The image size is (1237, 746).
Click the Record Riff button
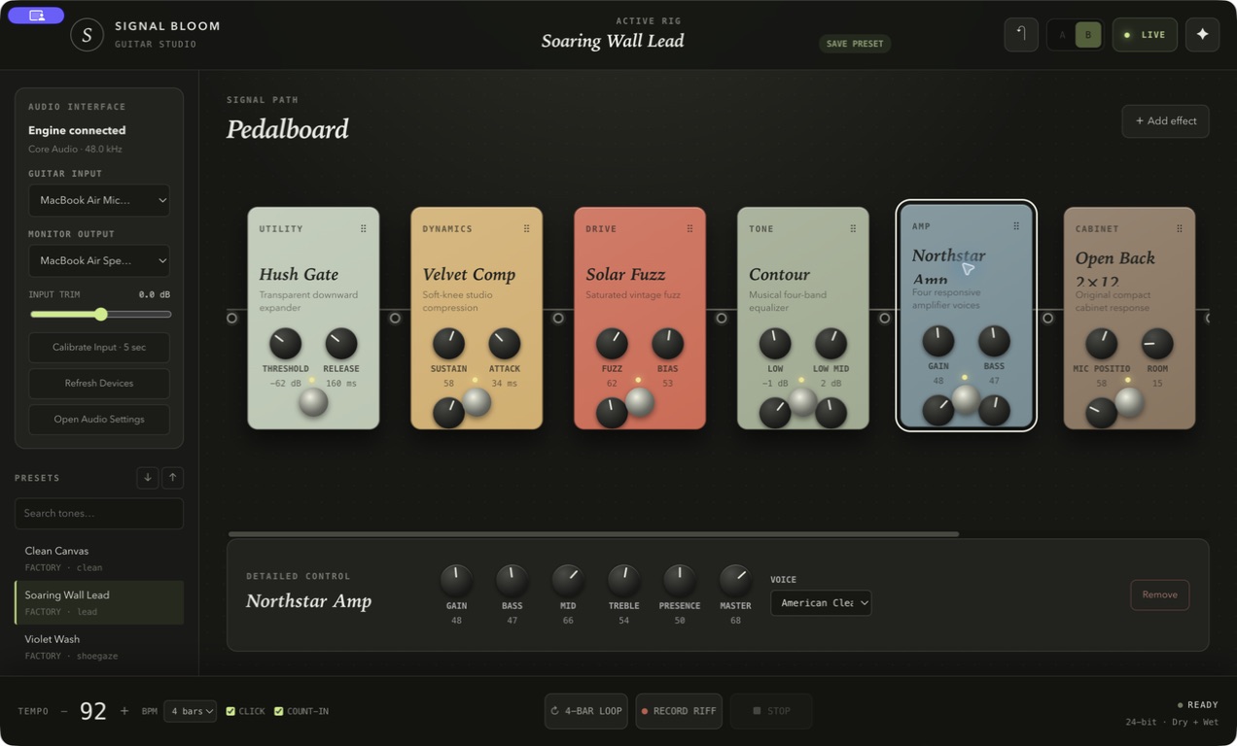click(679, 711)
